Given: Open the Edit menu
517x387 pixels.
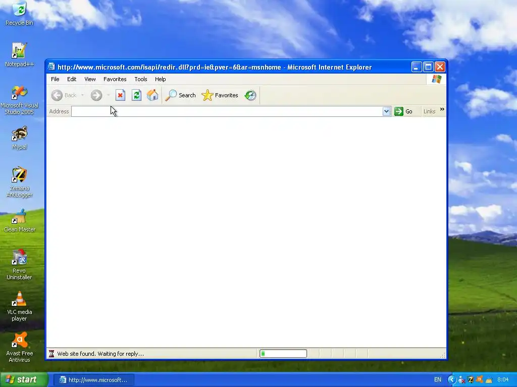Looking at the screenshot, I should tap(72, 79).
